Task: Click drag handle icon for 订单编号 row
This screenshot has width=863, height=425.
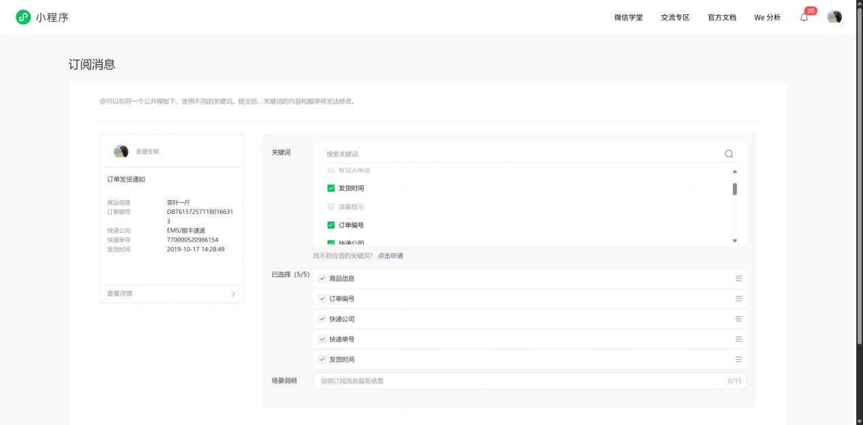Action: (x=738, y=299)
